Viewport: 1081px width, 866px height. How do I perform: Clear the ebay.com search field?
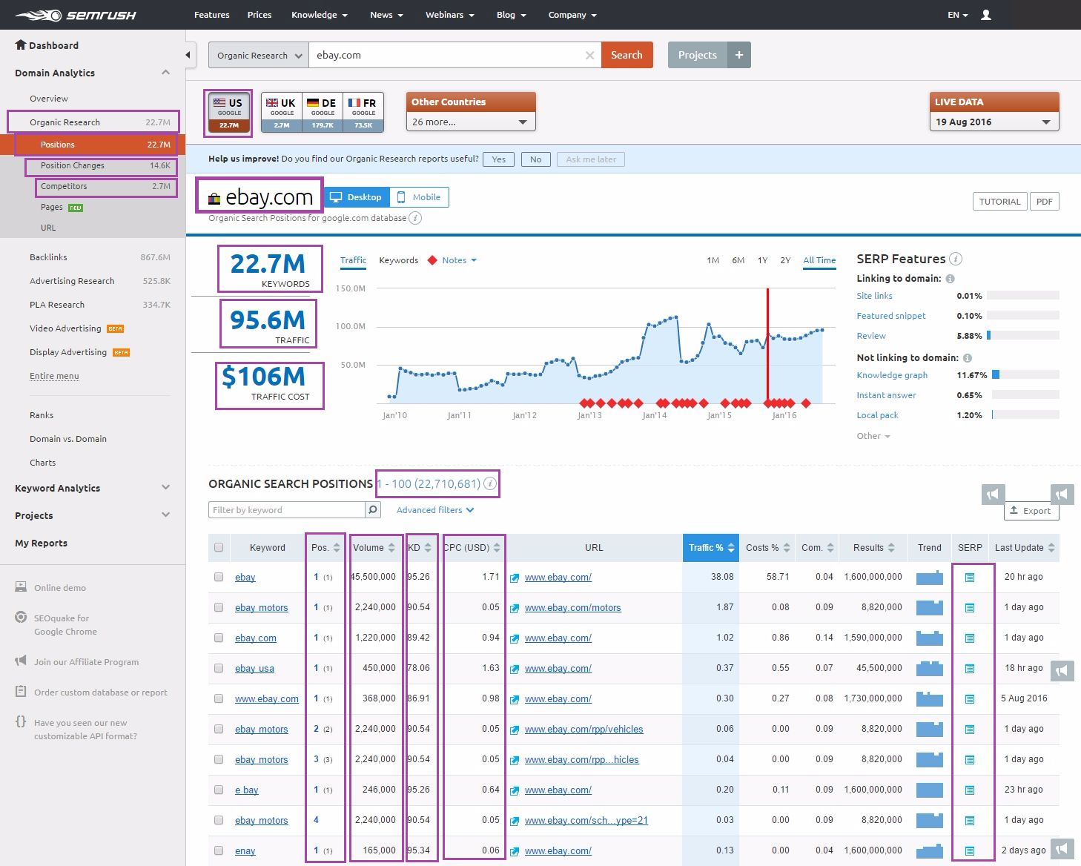[x=589, y=55]
